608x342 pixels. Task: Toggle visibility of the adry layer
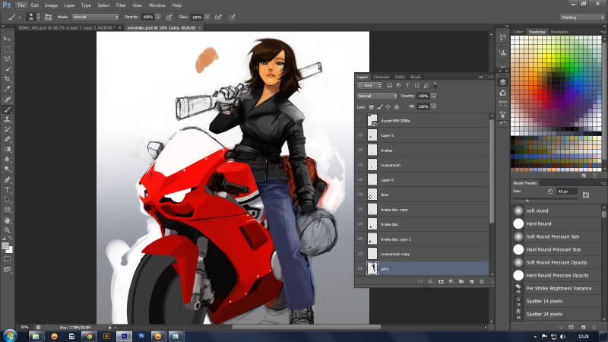point(361,268)
